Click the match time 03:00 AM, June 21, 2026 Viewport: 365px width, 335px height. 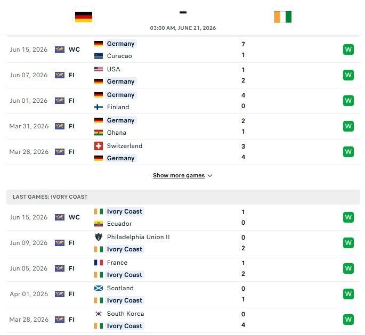point(183,28)
